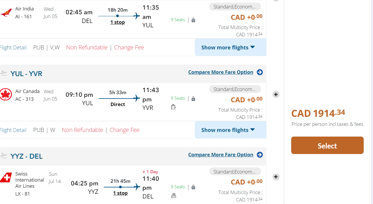Show more flights for DEL to YUL
Screen dimensions: 373x204
coord(228,47)
